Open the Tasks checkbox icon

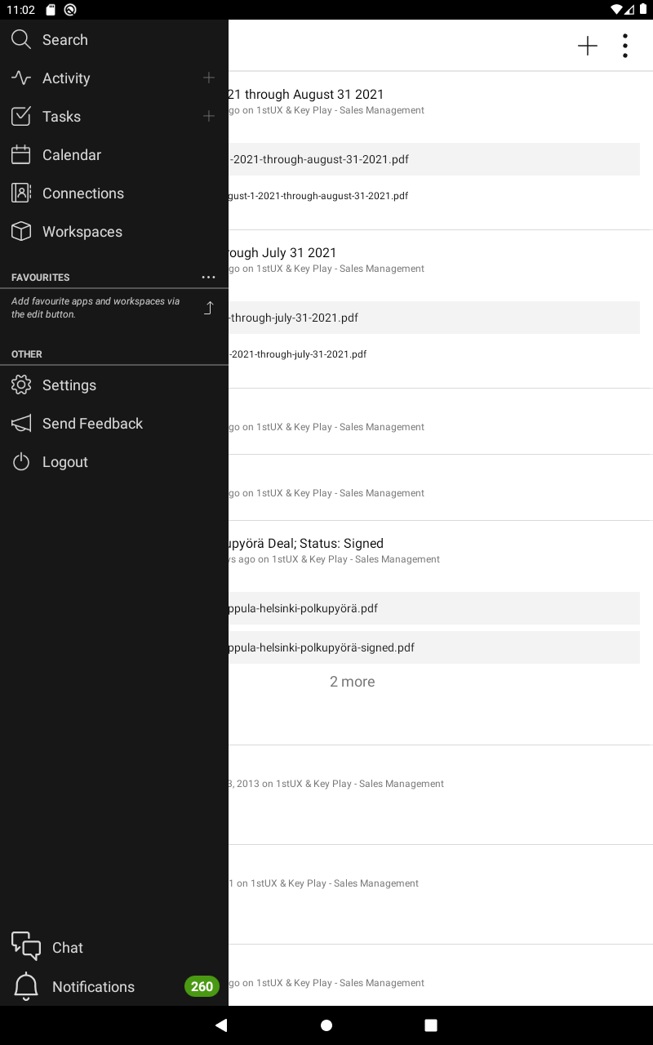pyautogui.click(x=21, y=116)
